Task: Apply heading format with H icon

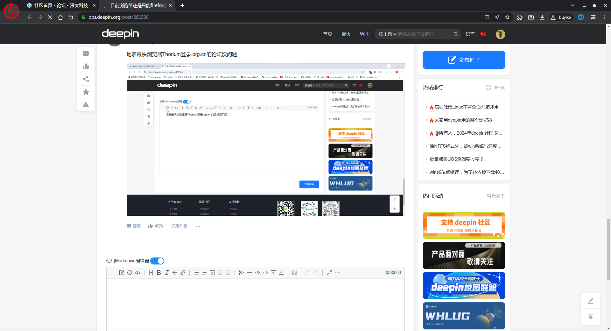Action: coord(151,273)
